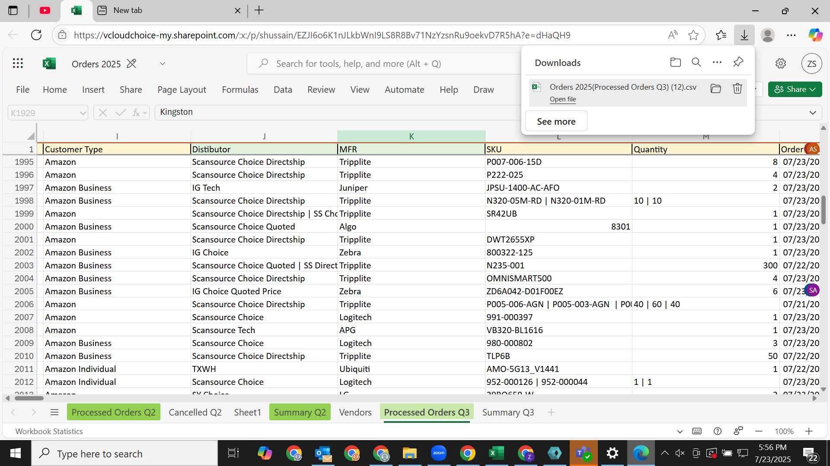This screenshot has width=830, height=466.
Task: Open the Excel settings gear
Action: tap(780, 64)
